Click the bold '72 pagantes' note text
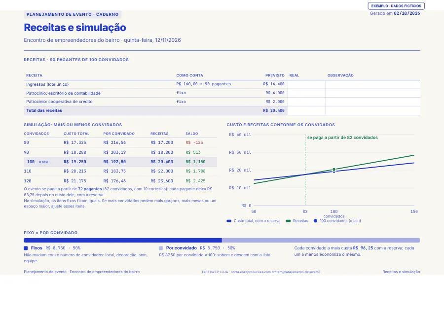The height and width of the screenshot is (314, 444). [x=90, y=189]
